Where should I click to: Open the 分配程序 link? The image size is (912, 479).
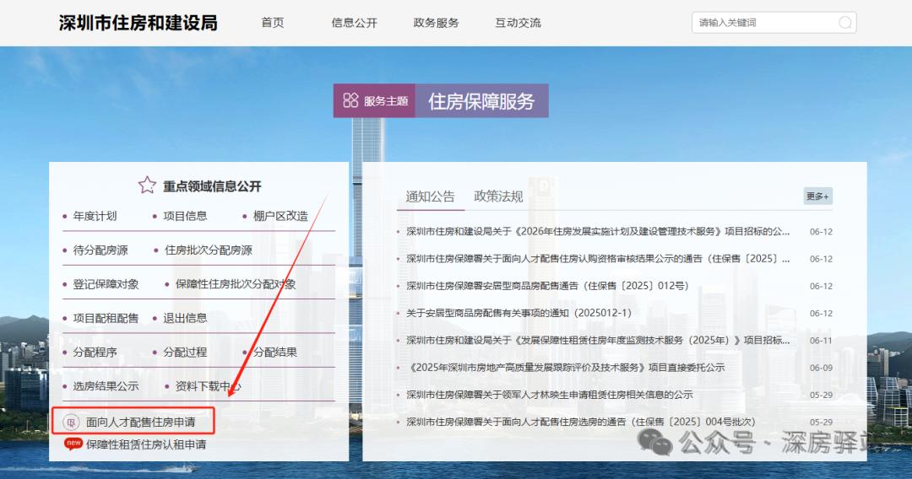click(x=95, y=353)
